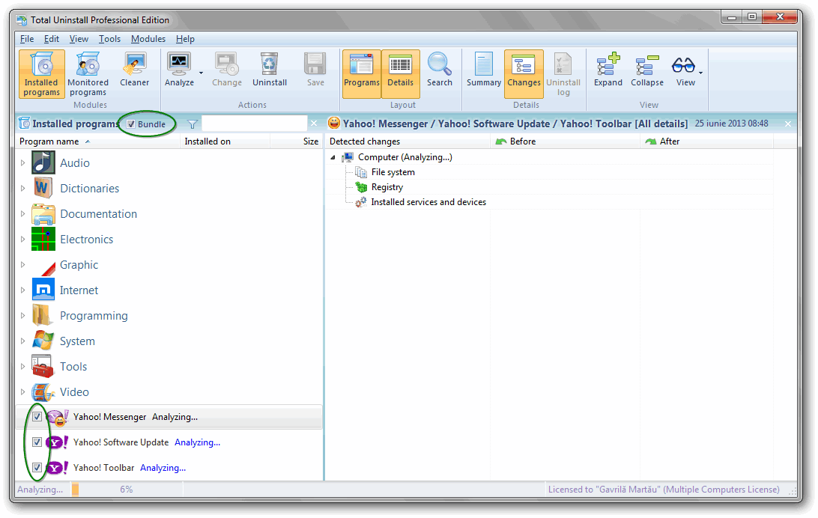Collapse the Computer tree node

coord(333,157)
